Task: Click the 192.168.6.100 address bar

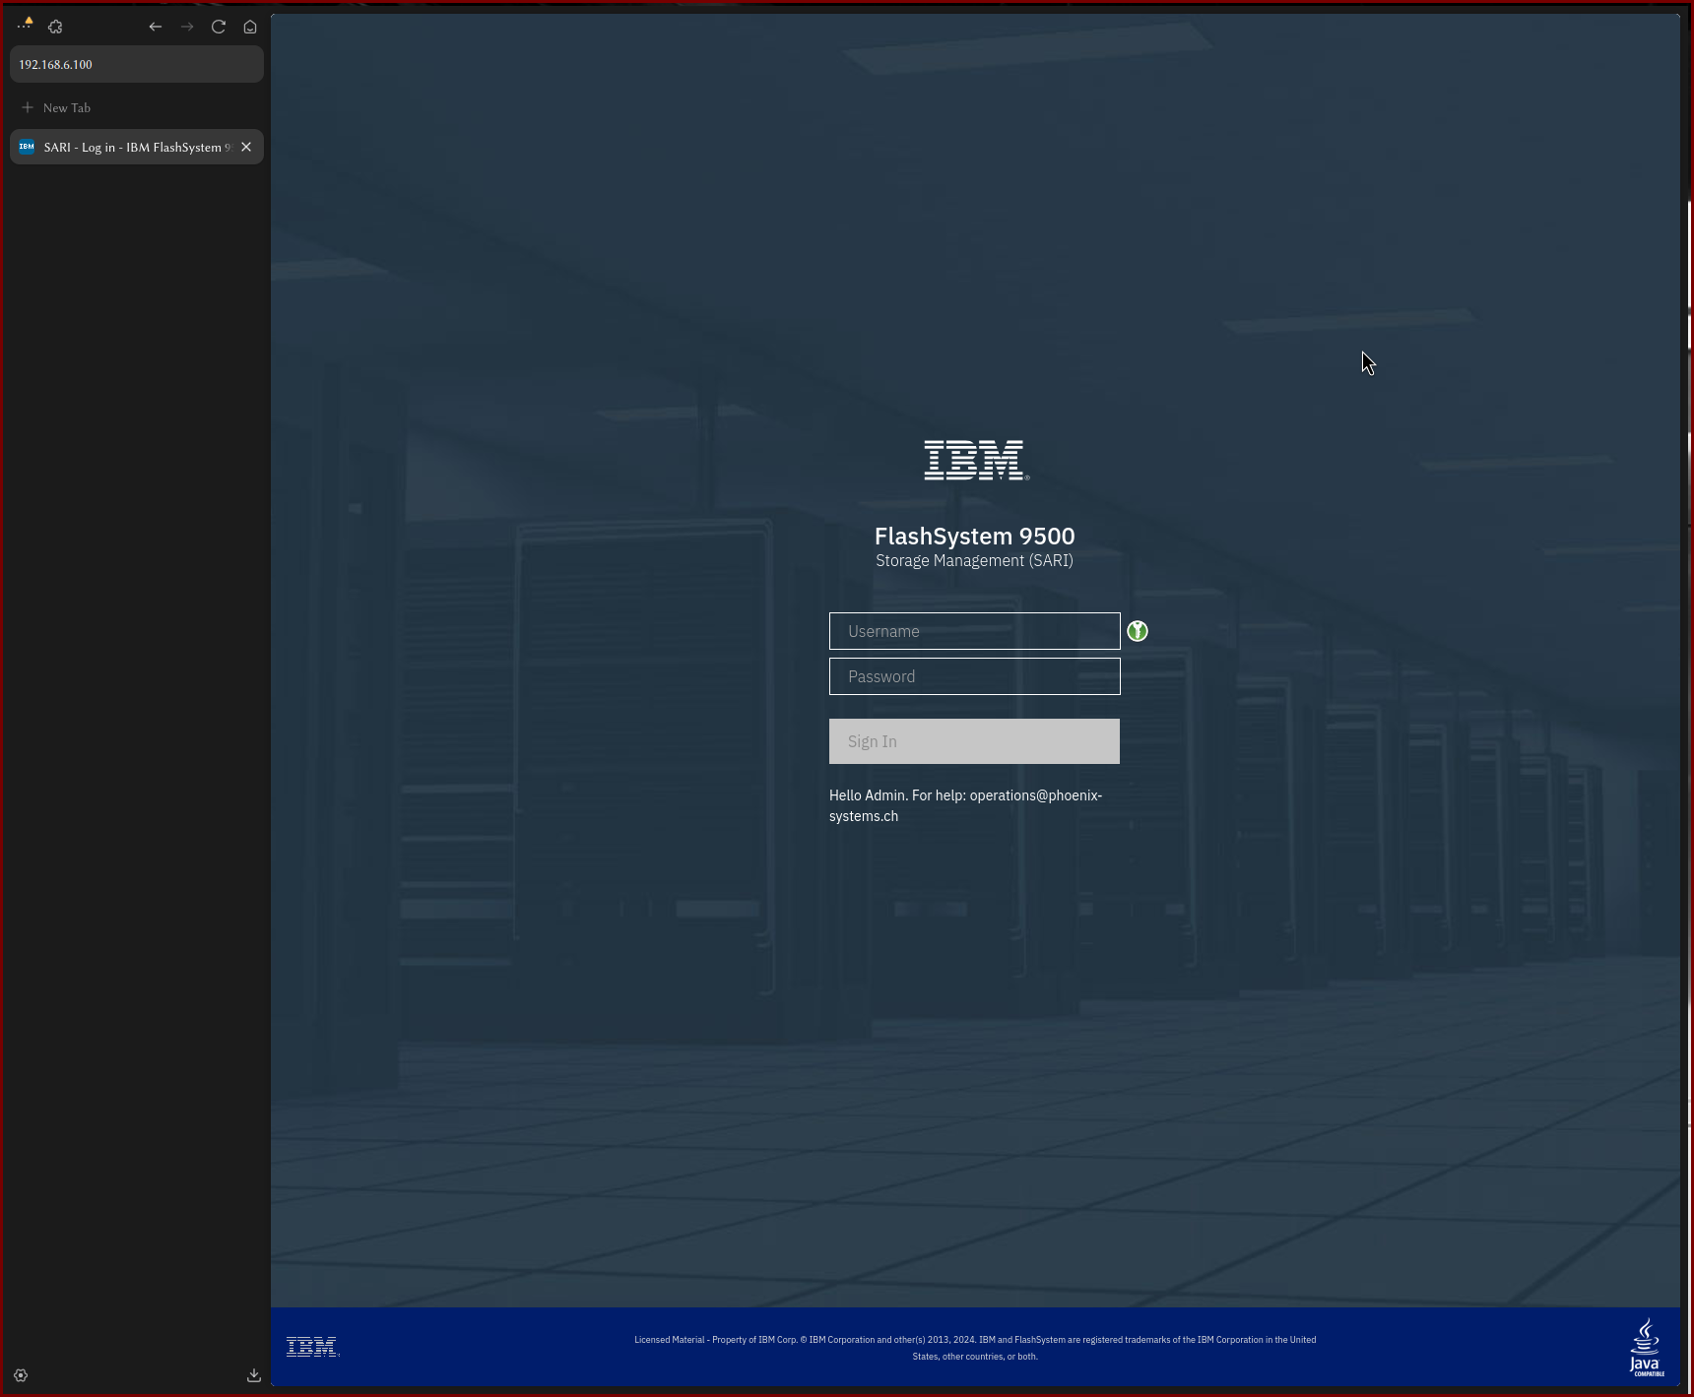Action: point(136,64)
